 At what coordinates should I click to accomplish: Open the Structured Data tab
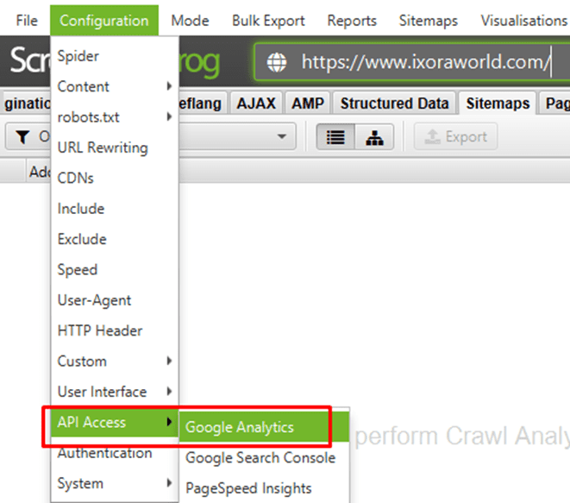coord(394,104)
